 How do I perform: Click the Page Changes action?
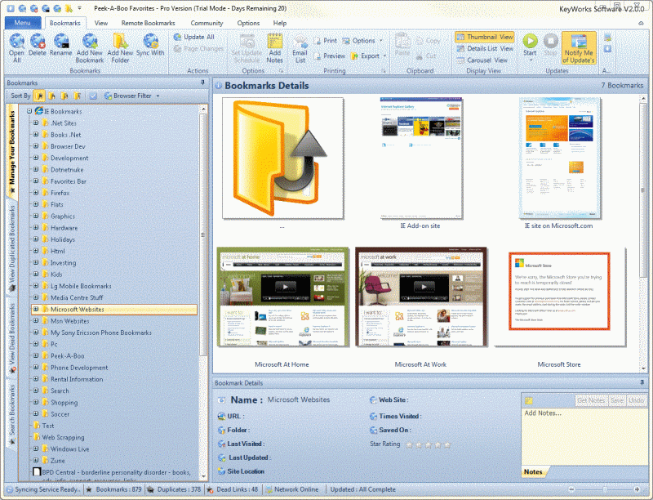(198, 49)
